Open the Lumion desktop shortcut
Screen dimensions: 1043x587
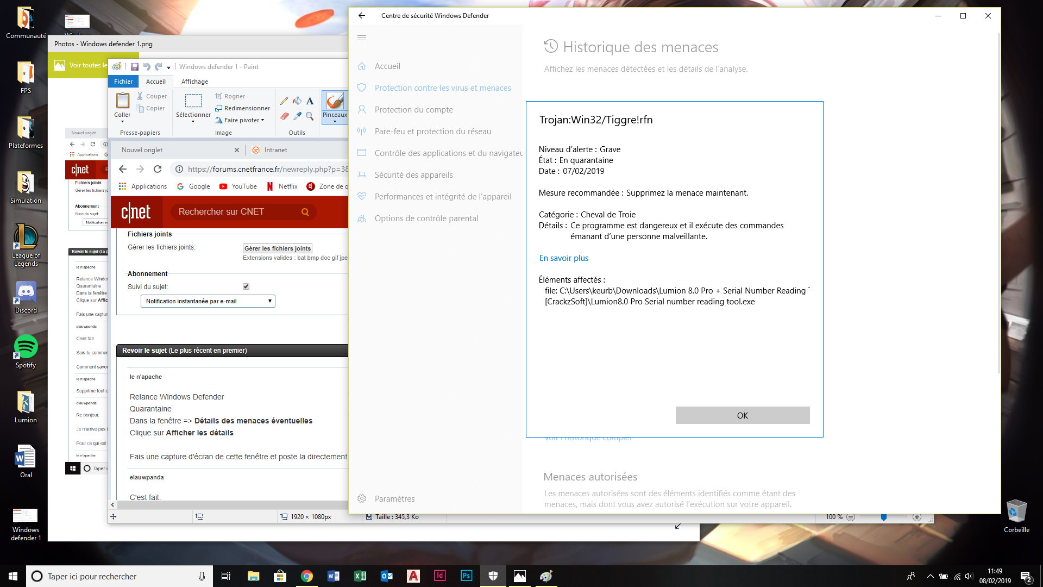pos(26,407)
